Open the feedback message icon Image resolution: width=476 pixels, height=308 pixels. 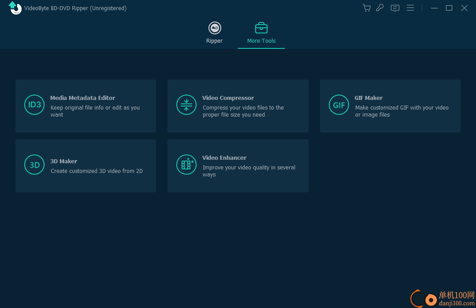coord(395,8)
